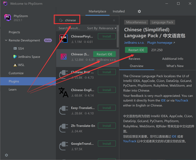The image size is (196, 160).
Task: Click the GoogleTranslate plugin plug icon
Action: [63, 146]
